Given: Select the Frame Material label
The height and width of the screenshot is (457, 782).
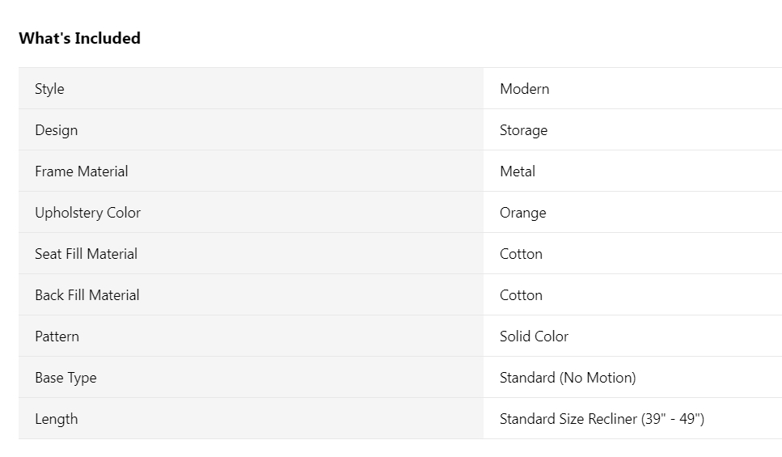Looking at the screenshot, I should tap(81, 171).
